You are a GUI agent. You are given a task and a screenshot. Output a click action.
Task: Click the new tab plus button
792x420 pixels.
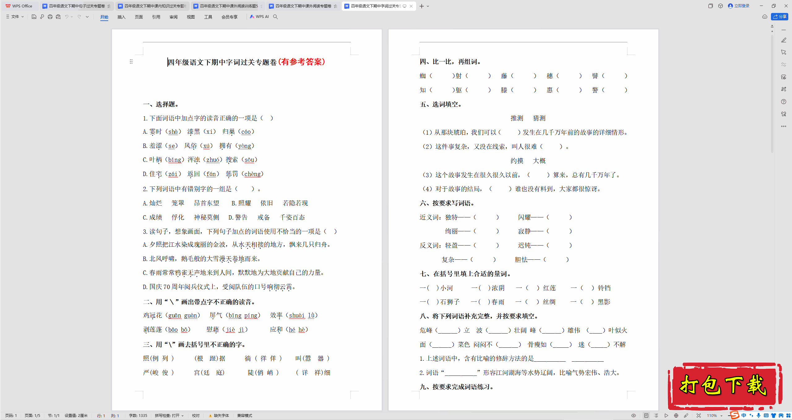click(421, 6)
